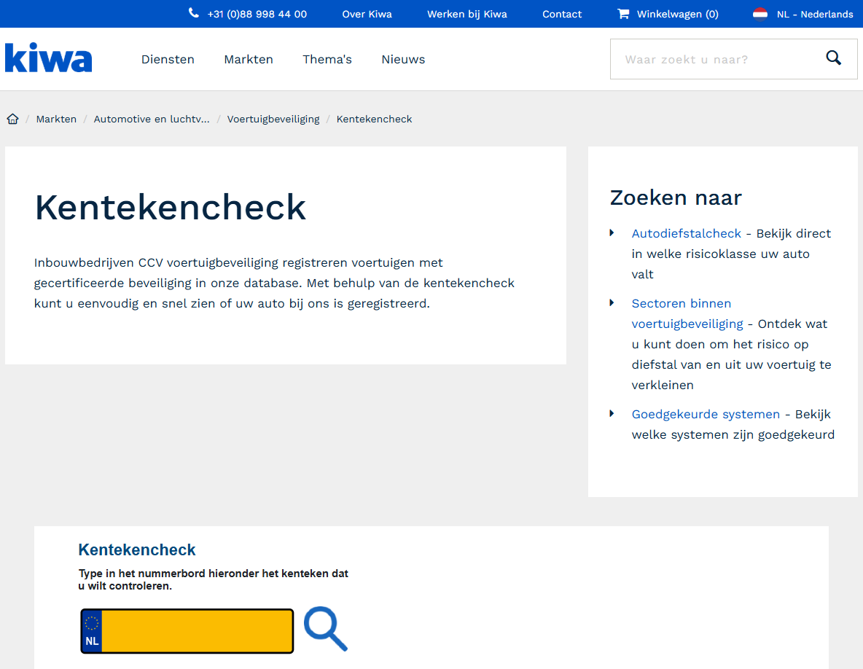Click the blue Kentekencheck form heading
The height and width of the screenshot is (669, 863).
pyautogui.click(x=136, y=549)
